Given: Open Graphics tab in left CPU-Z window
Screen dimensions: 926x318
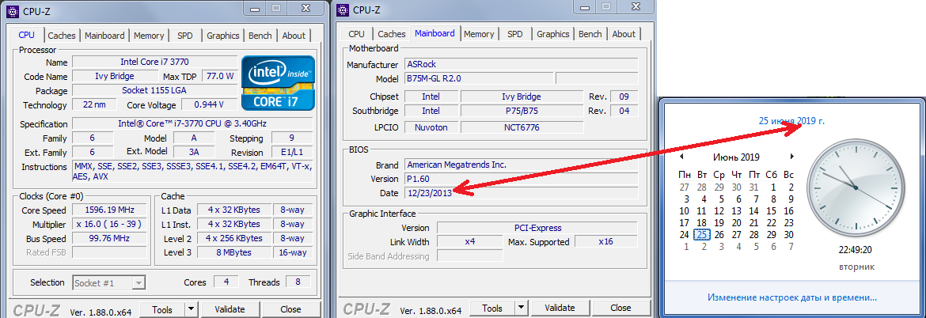Looking at the screenshot, I should click(x=222, y=36).
